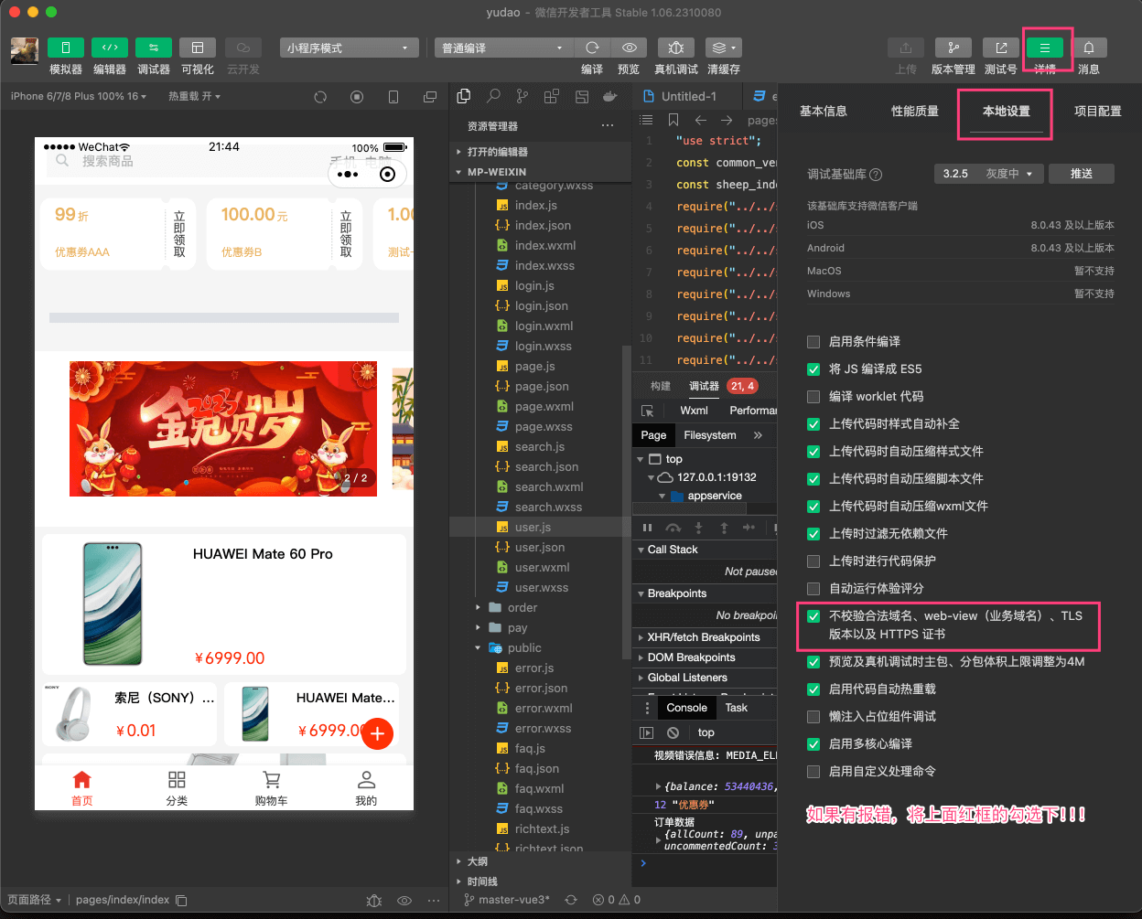Click the clear cache (清缓存) icon
Screen dimensions: 1142x919
click(x=723, y=48)
